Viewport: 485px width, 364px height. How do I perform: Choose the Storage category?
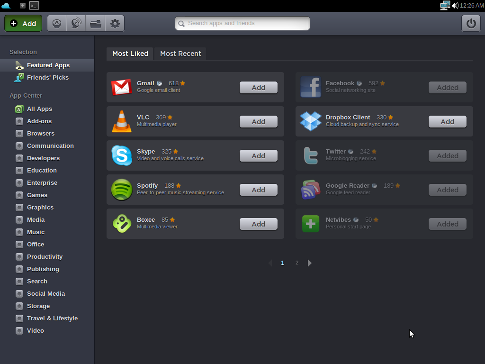[x=47, y=306]
